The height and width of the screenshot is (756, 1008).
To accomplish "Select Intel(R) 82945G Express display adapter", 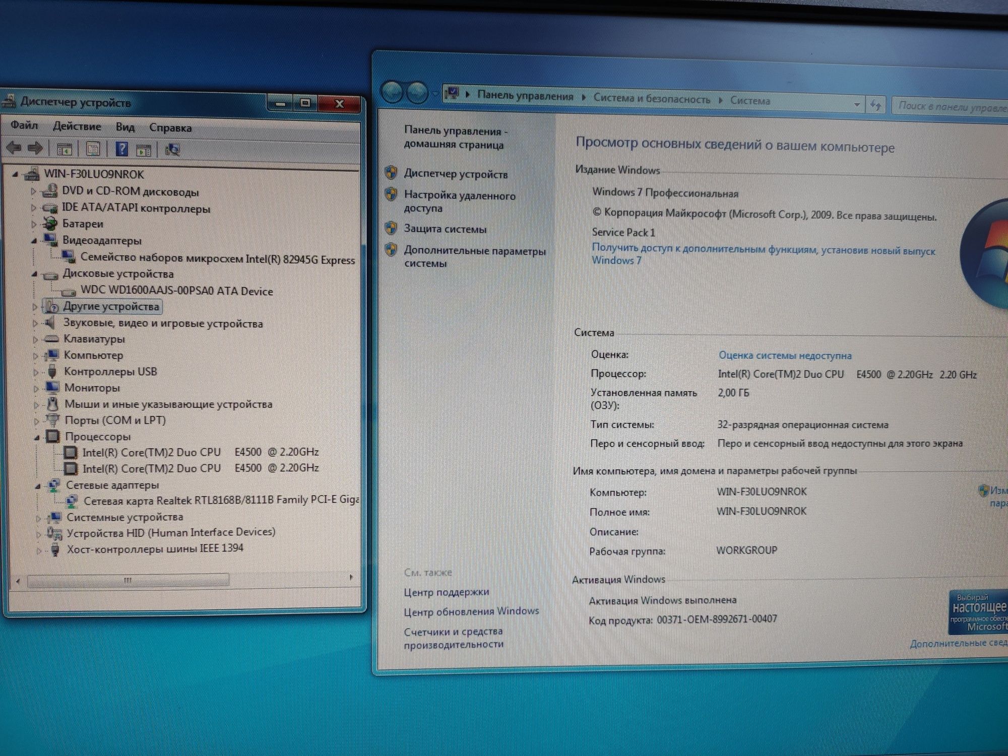I will tap(218, 259).
